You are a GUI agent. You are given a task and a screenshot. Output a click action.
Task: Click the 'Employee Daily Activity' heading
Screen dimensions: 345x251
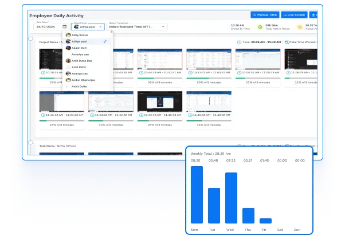click(57, 15)
